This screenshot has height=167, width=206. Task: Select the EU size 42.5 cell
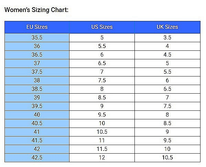click(x=37, y=157)
